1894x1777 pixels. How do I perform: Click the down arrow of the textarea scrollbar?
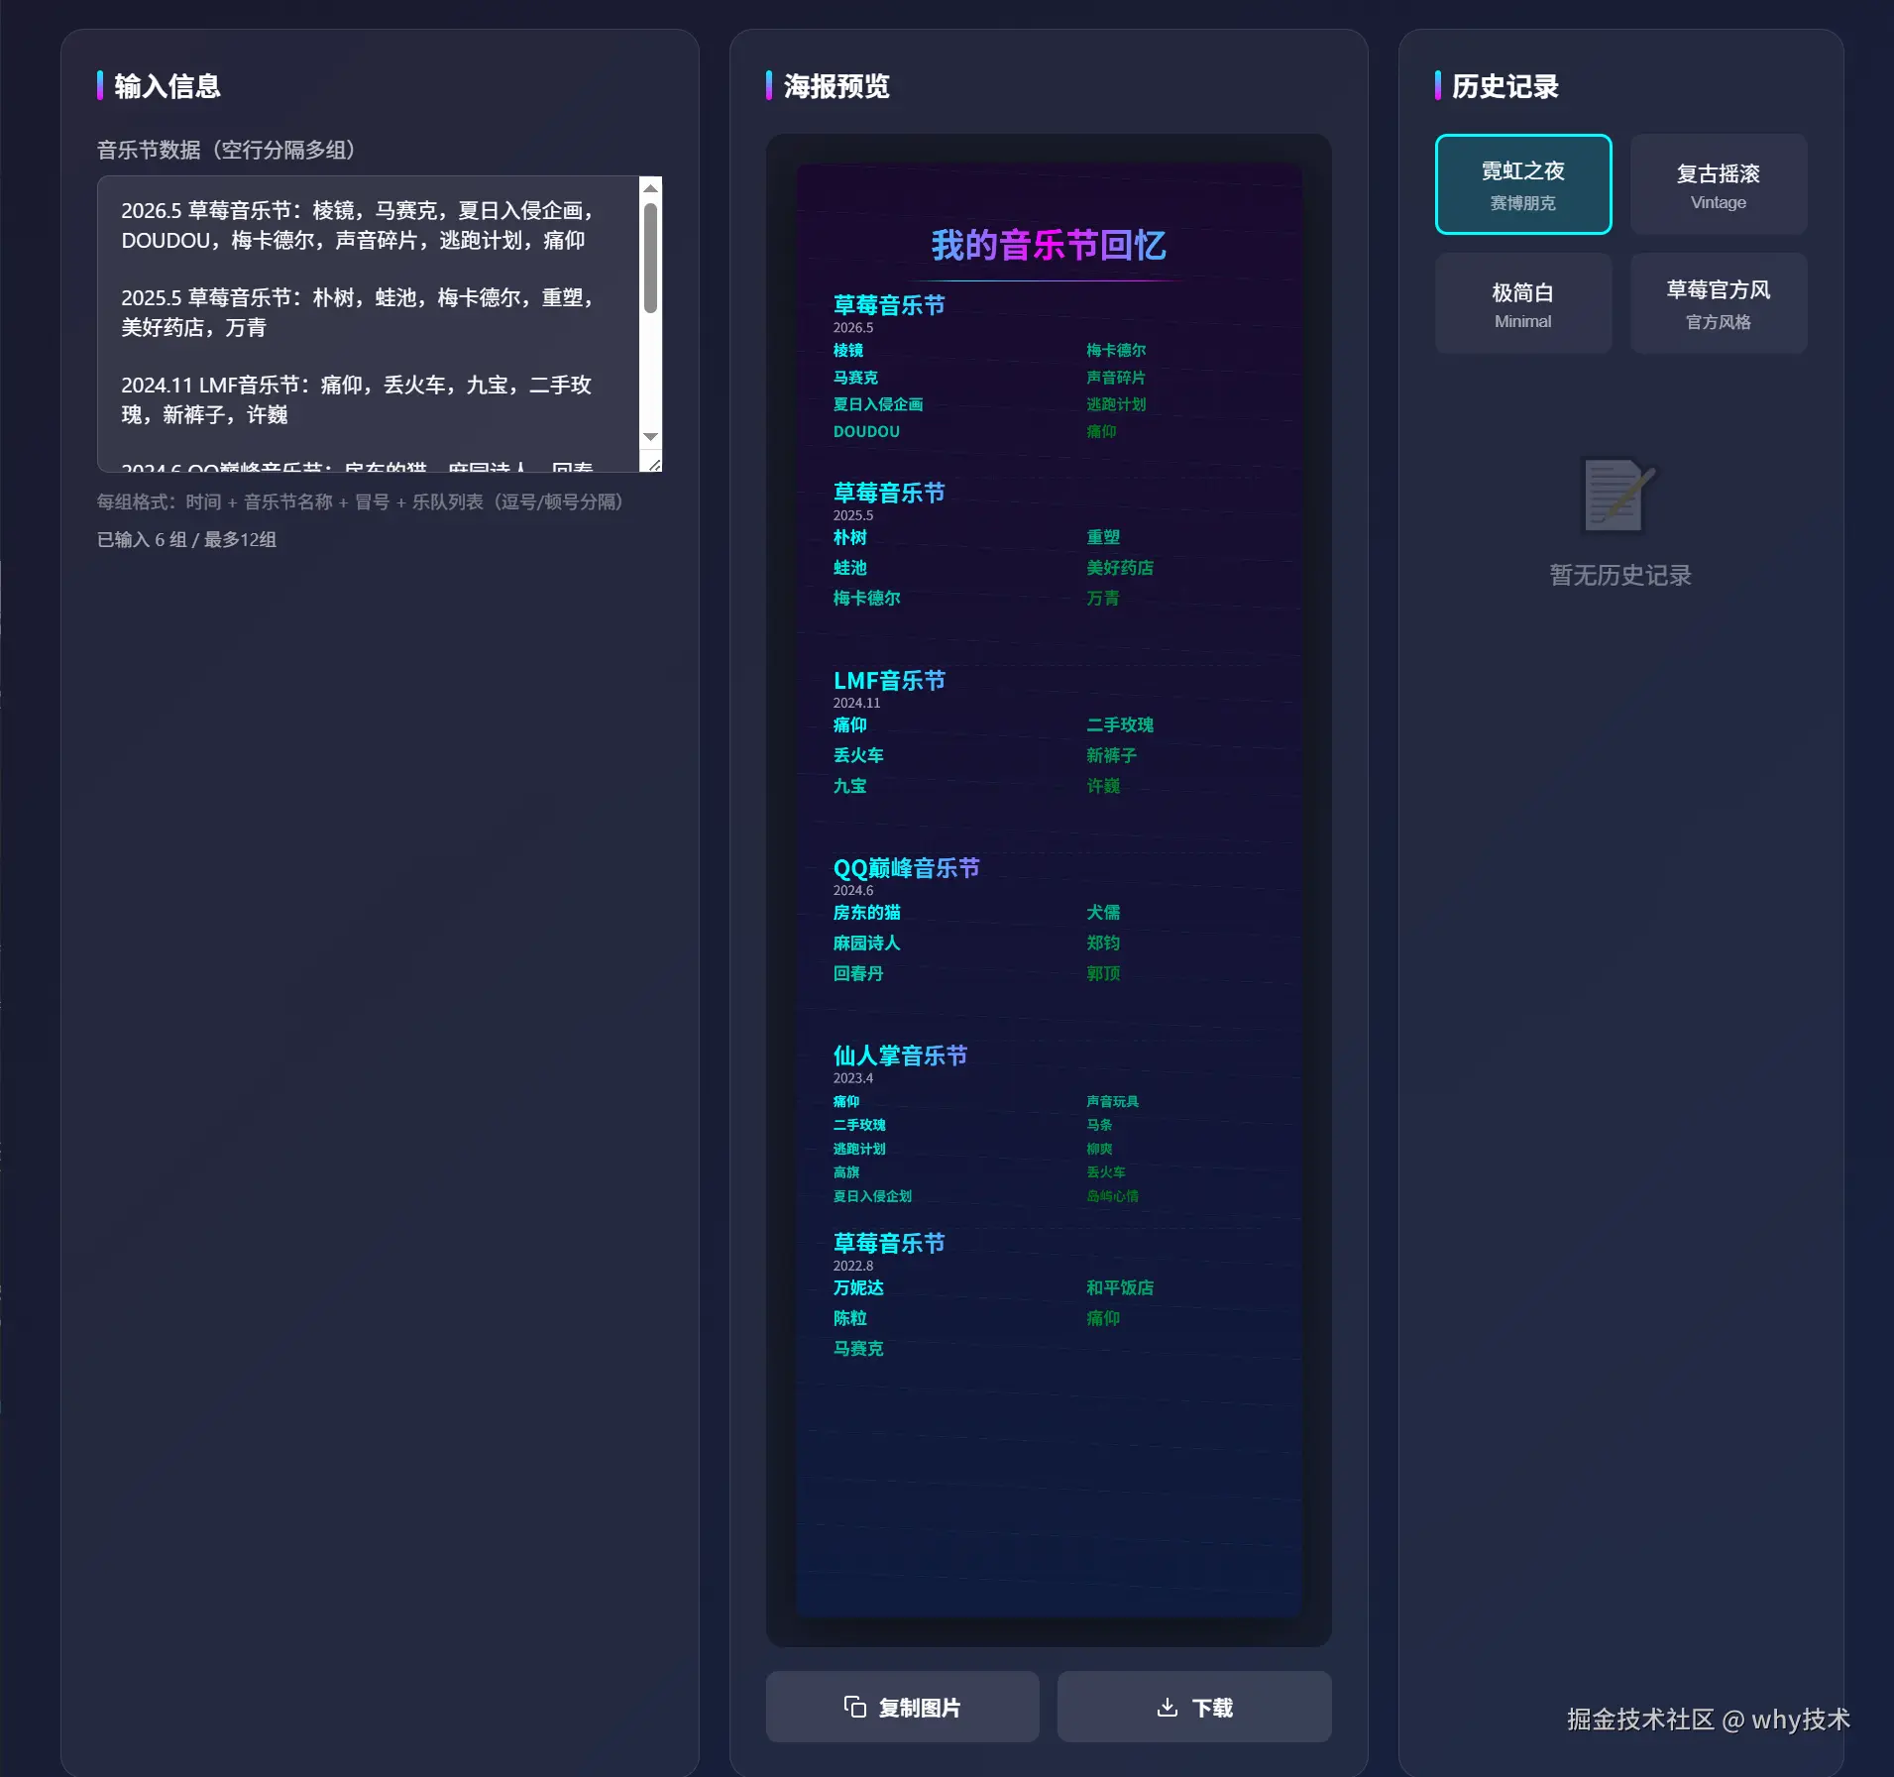coord(650,437)
